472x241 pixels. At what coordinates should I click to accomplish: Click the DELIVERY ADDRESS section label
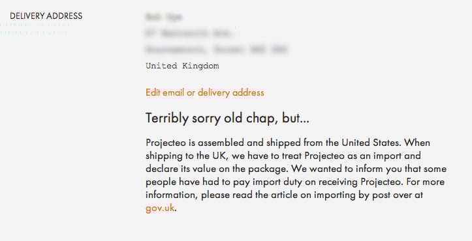[46, 16]
